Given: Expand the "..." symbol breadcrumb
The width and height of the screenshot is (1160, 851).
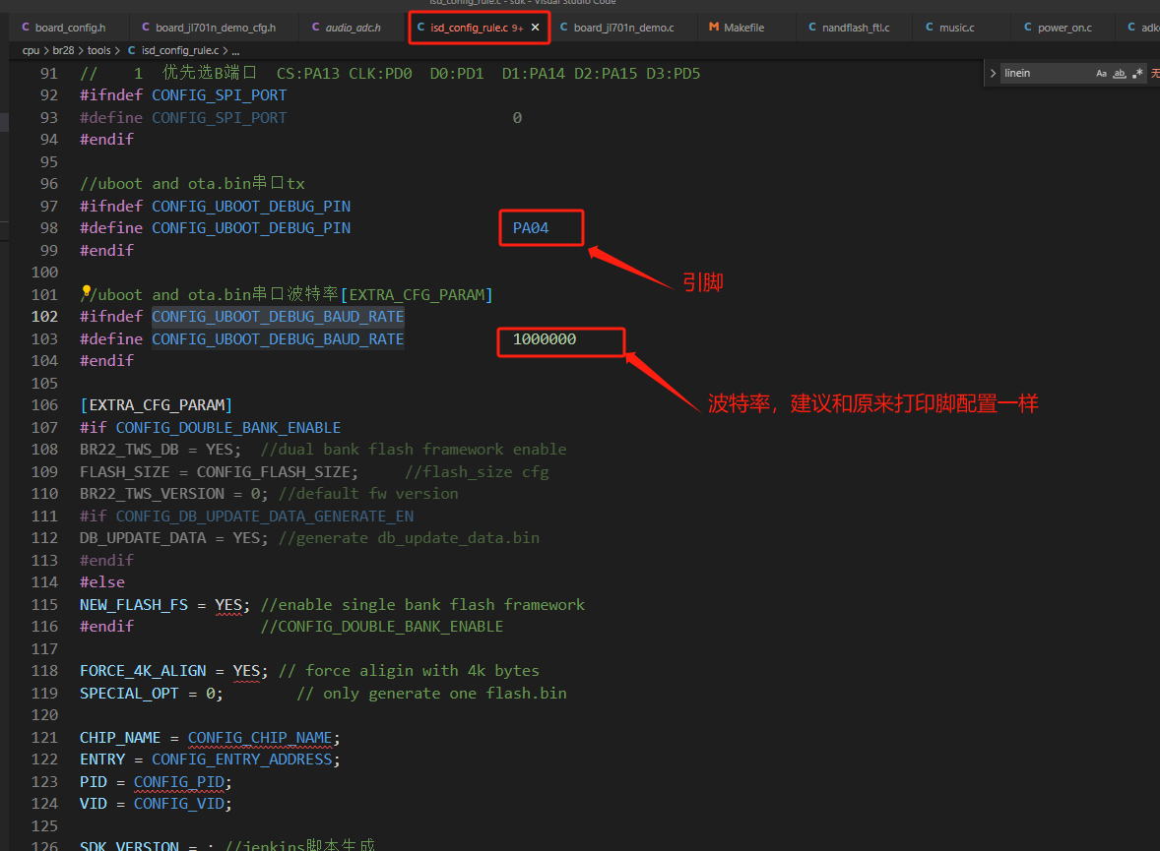Looking at the screenshot, I should click(235, 50).
